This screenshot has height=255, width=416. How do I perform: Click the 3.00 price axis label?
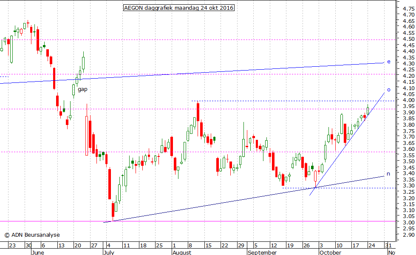[x=409, y=222]
